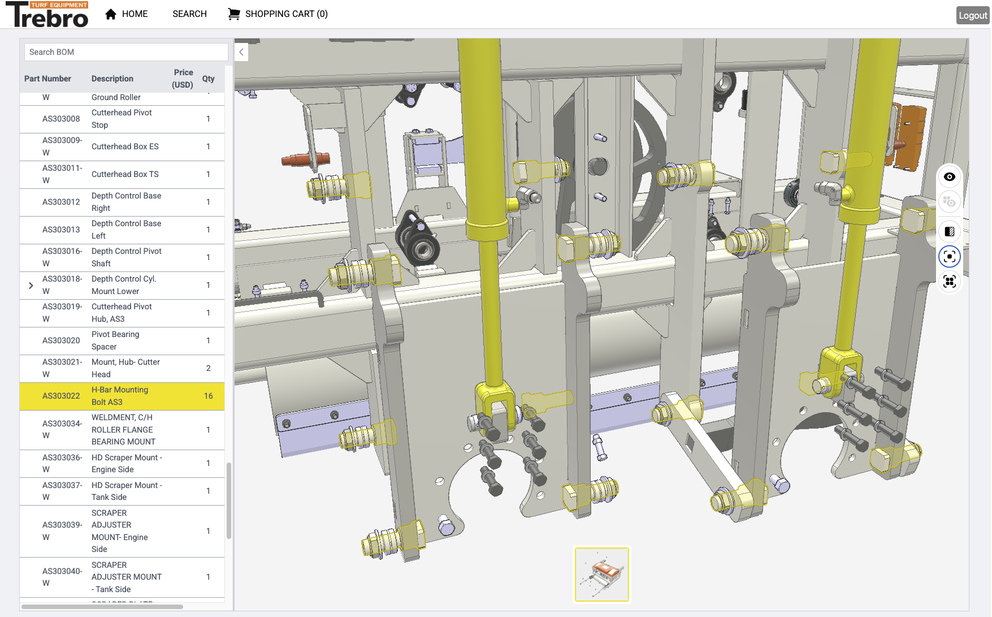The width and height of the screenshot is (992, 617).
Task: Click the BOM horizontal scrollbar thumb
Action: (x=102, y=607)
